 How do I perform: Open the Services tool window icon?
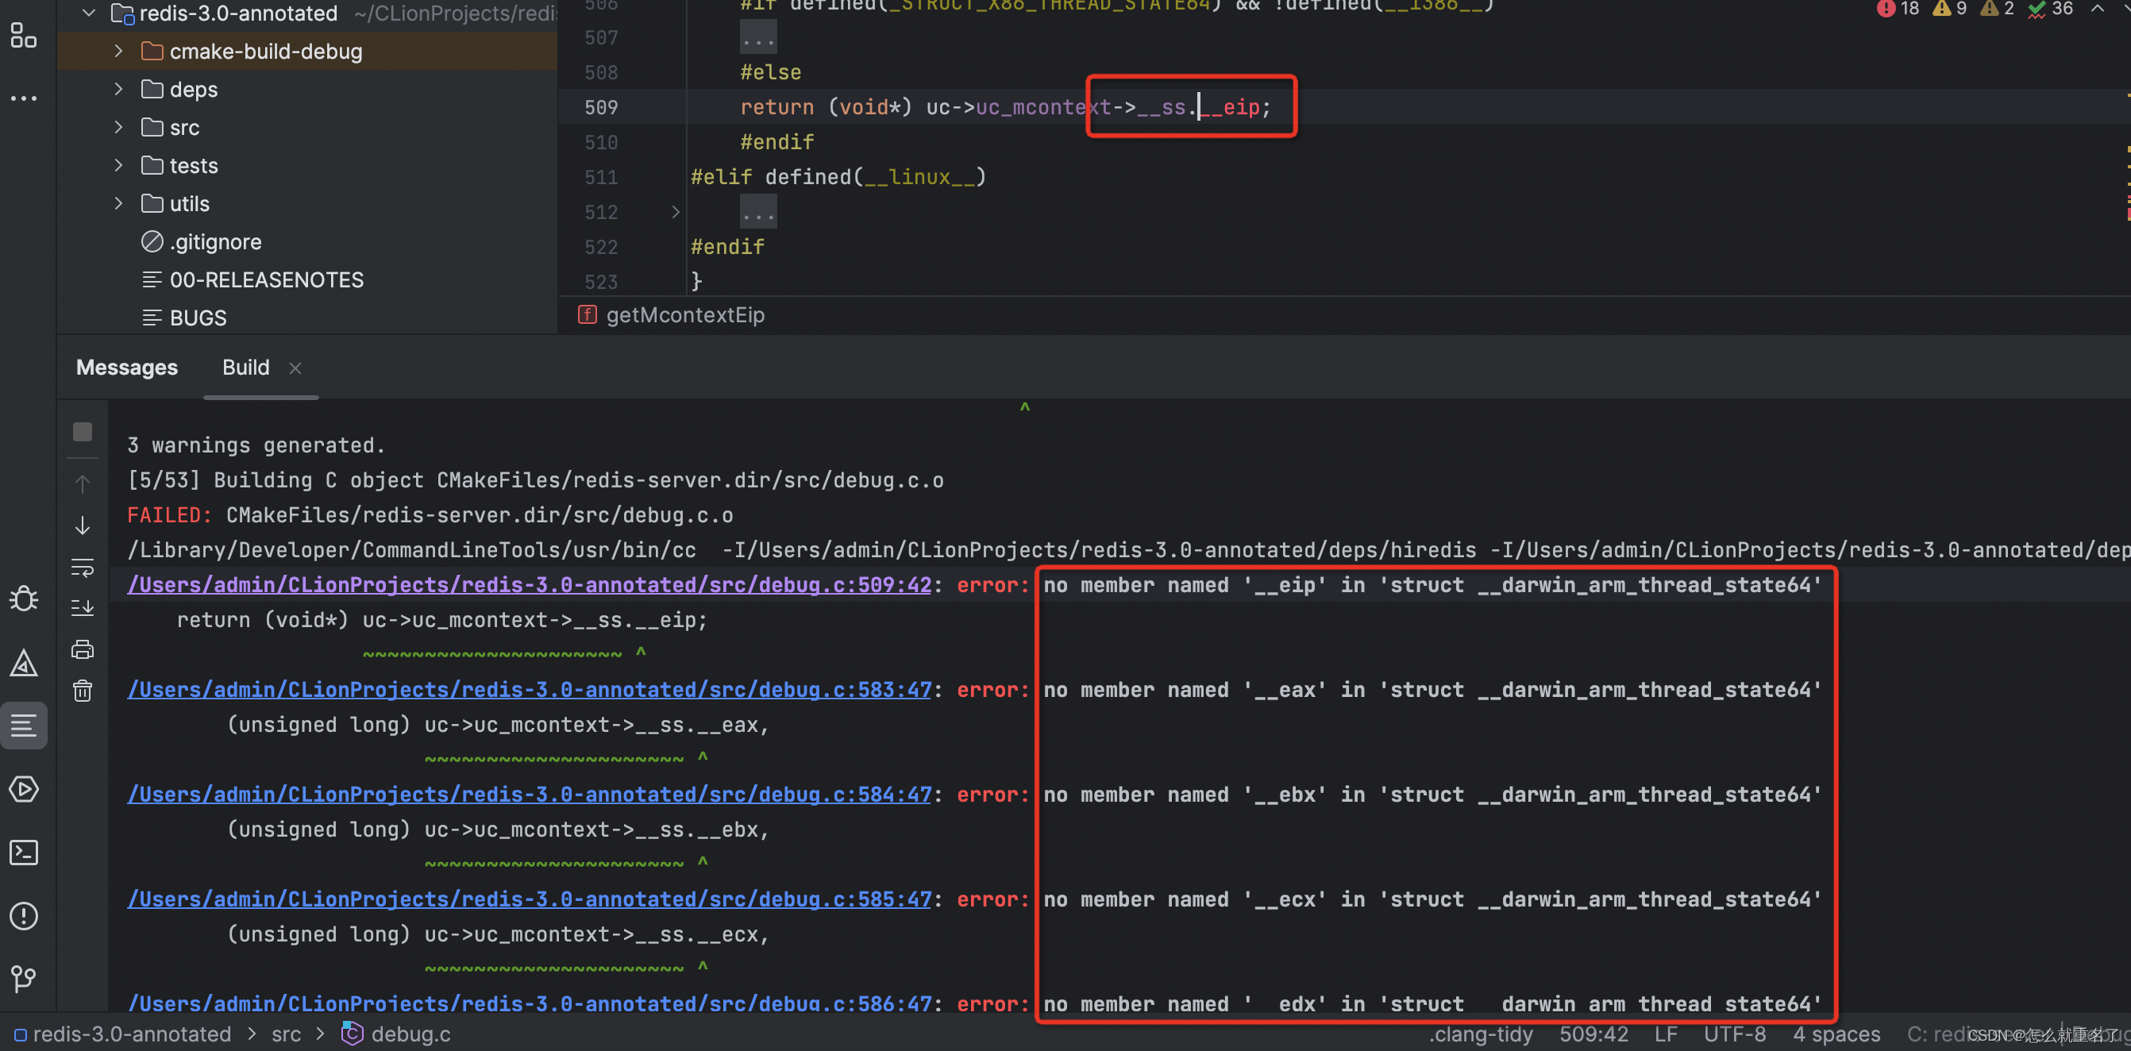click(x=23, y=789)
